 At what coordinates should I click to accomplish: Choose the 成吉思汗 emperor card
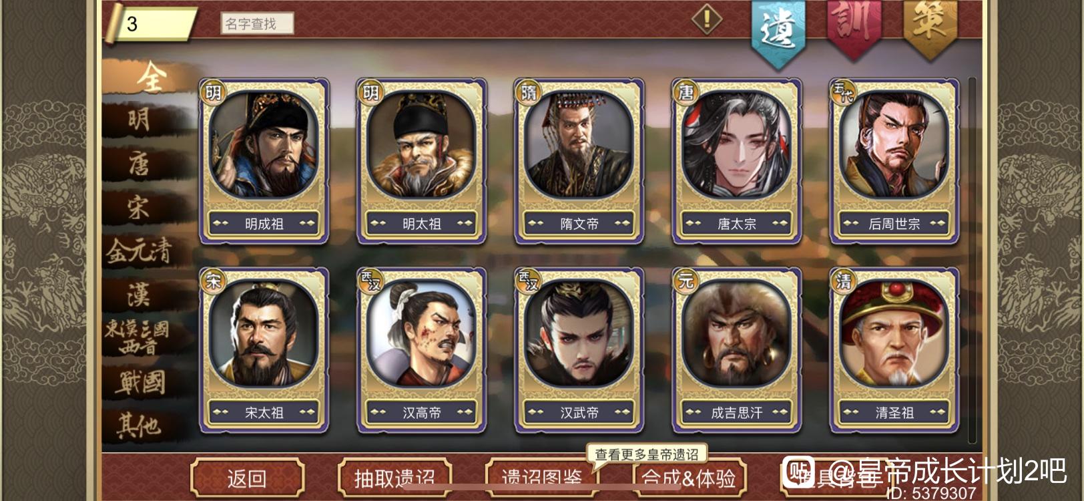736,350
